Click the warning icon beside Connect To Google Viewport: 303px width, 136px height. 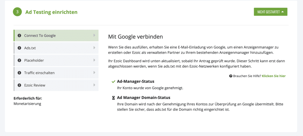click(19, 36)
